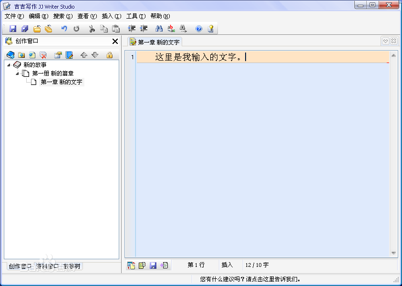Click the light bulb tips icon
This screenshot has width=402, height=286.
211,29
